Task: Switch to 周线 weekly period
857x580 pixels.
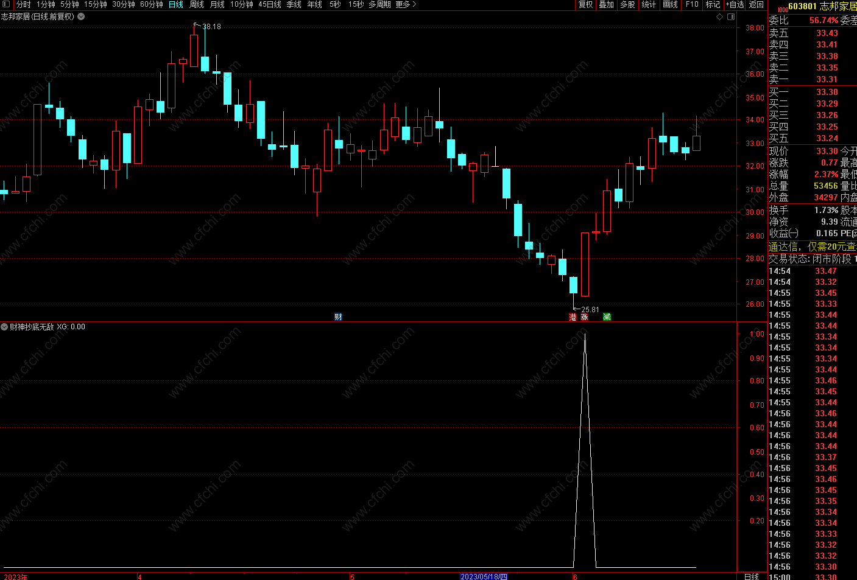Action: click(197, 4)
